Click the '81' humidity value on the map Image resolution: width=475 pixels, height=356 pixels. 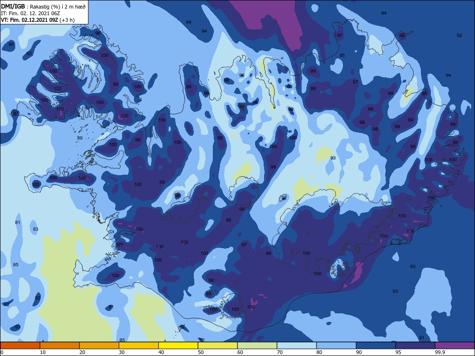click(x=18, y=223)
